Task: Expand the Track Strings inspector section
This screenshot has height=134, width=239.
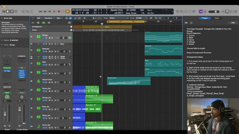Action: 2,45
